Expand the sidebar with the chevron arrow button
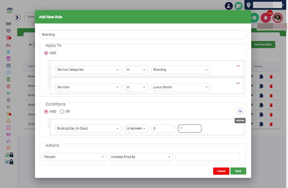 [x=17, y=18]
